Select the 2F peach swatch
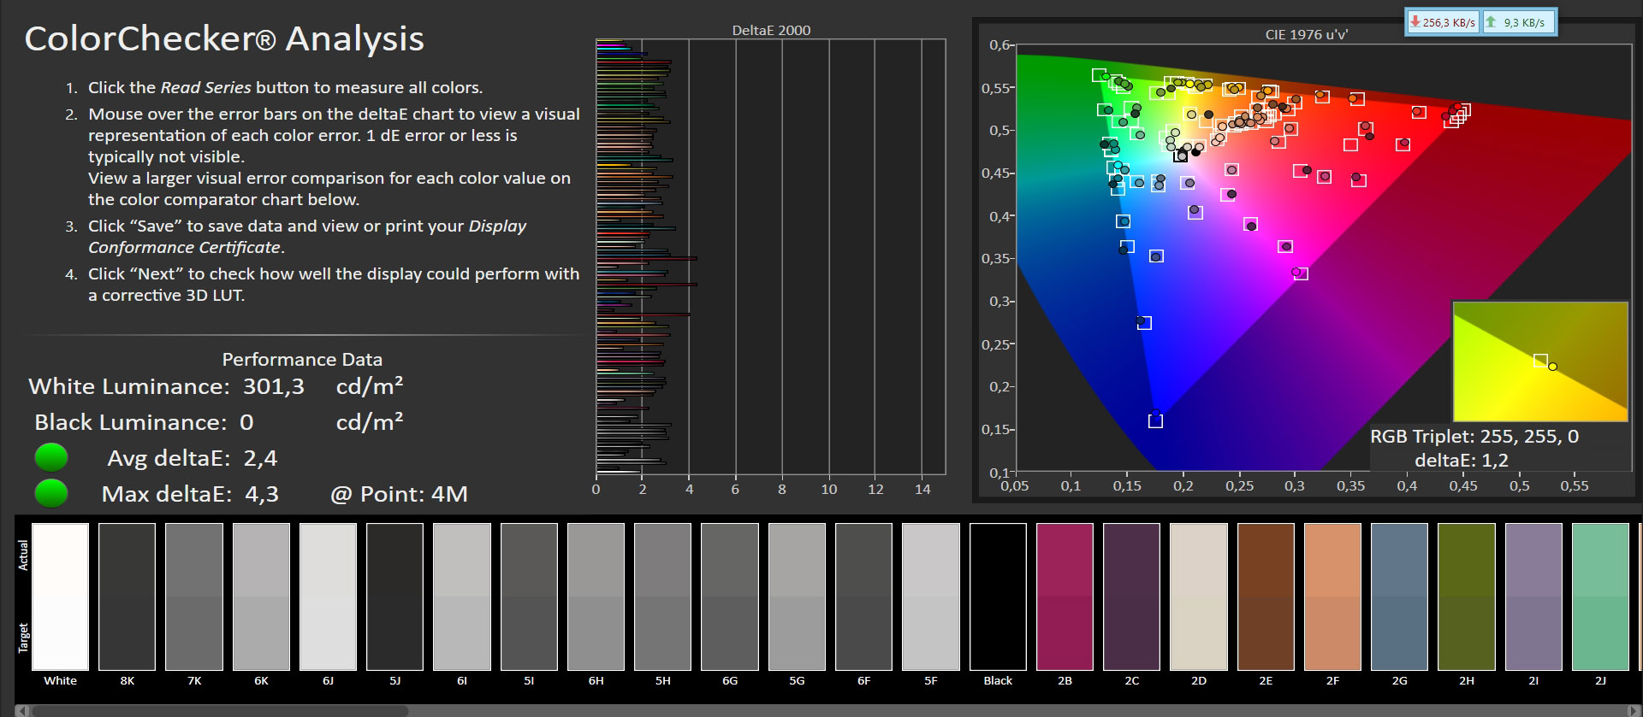Screen dimensions: 1643x717 1332,597
